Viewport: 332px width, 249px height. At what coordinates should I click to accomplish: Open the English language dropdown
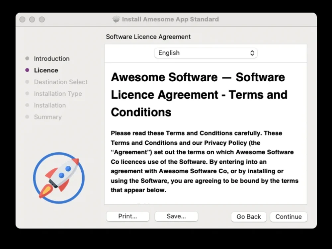pos(206,53)
